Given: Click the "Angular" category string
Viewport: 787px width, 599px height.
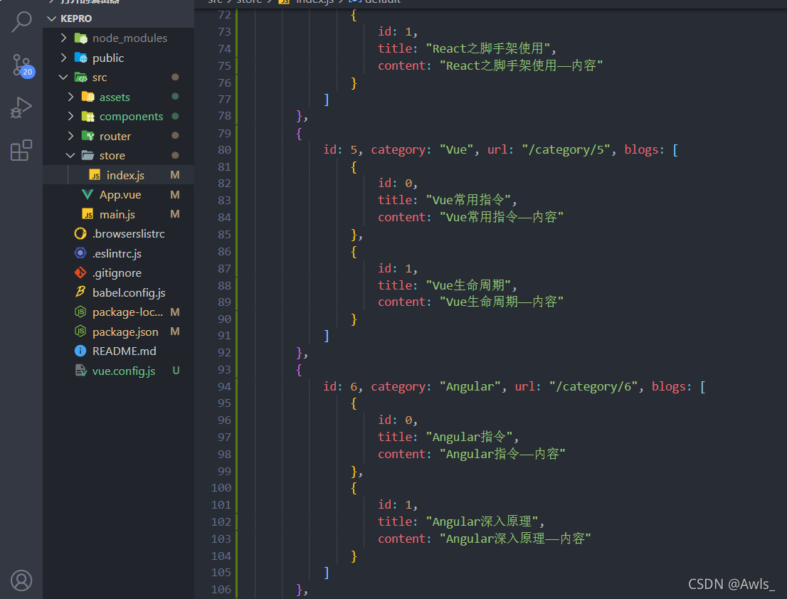Looking at the screenshot, I should (x=470, y=386).
